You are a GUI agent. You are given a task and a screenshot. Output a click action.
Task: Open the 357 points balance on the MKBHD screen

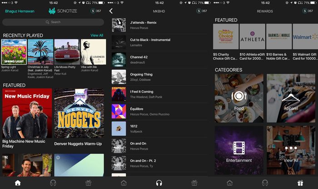click(202, 11)
